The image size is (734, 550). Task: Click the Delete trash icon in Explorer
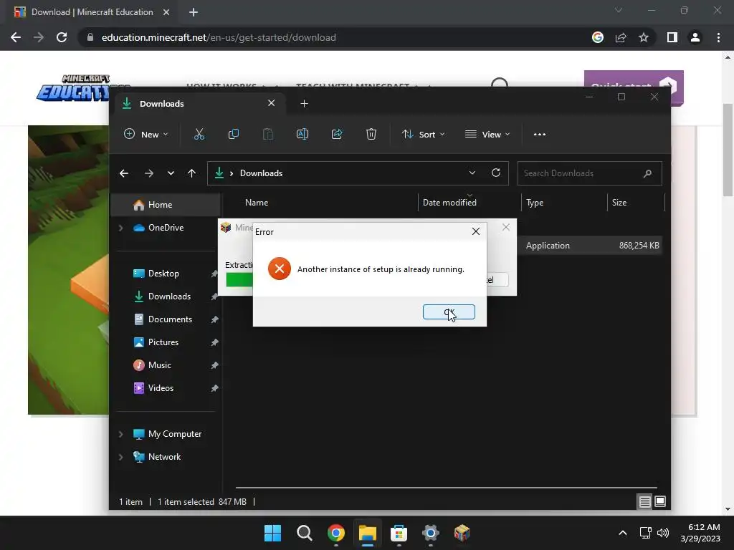click(371, 134)
